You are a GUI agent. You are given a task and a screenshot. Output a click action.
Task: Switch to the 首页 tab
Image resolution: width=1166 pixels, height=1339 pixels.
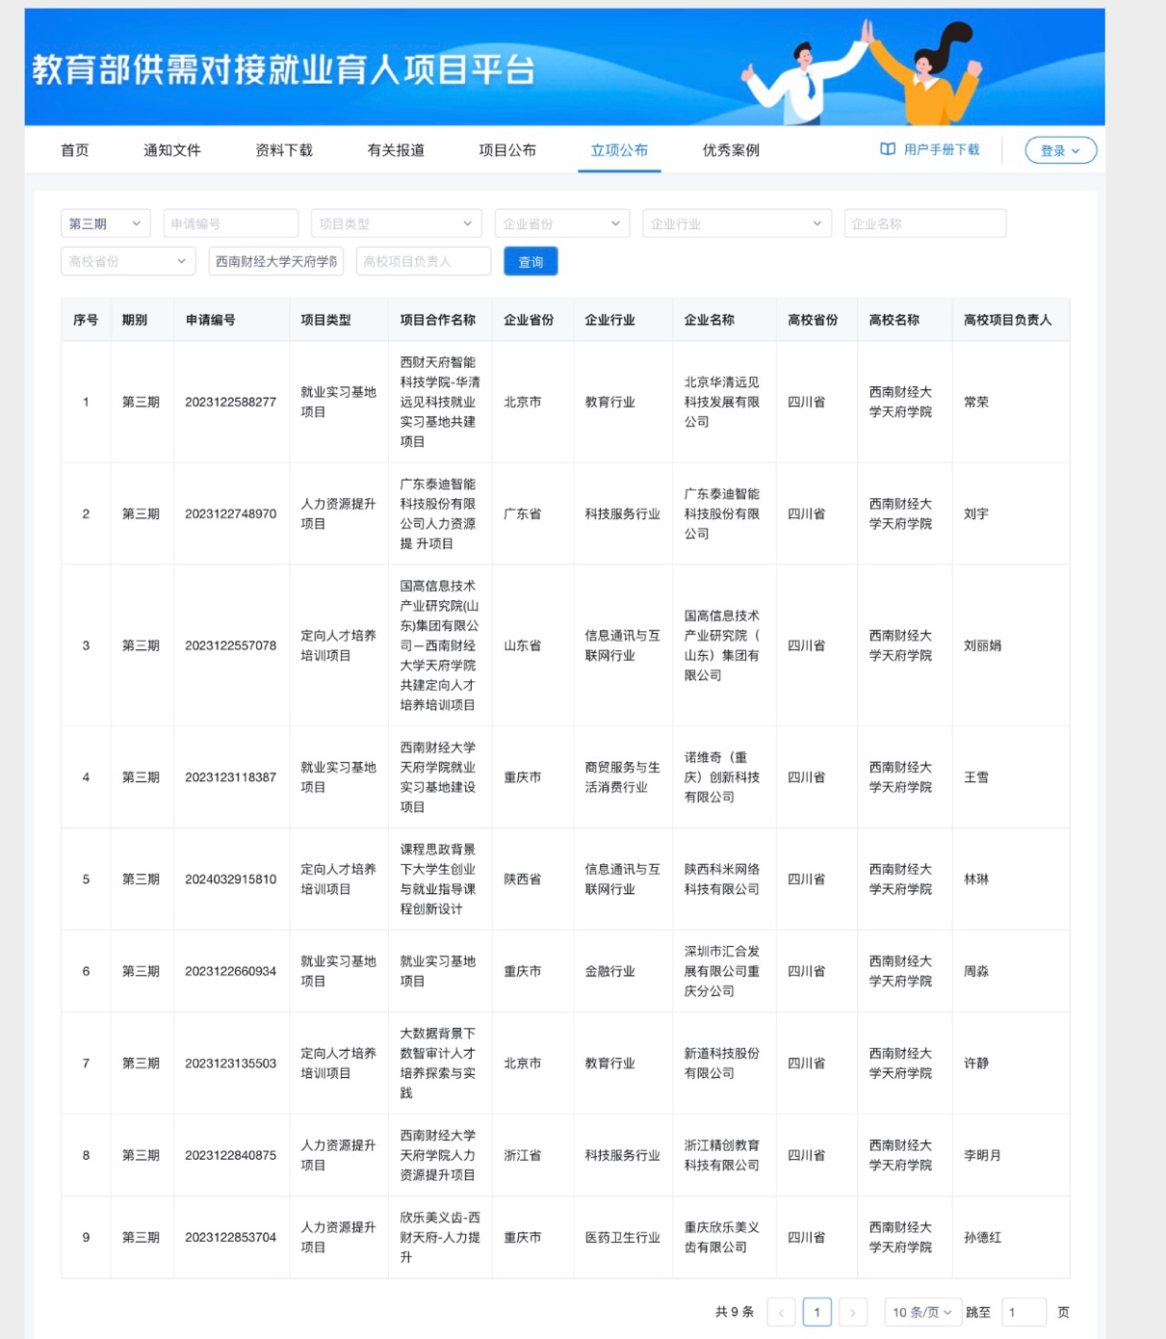click(74, 150)
